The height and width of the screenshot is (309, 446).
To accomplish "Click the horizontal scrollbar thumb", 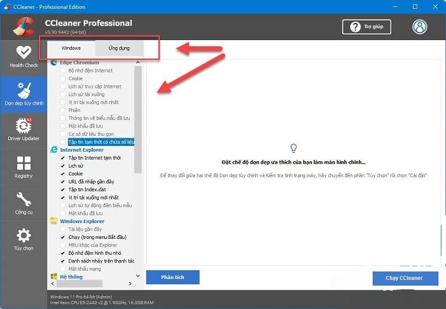I will coord(80,284).
